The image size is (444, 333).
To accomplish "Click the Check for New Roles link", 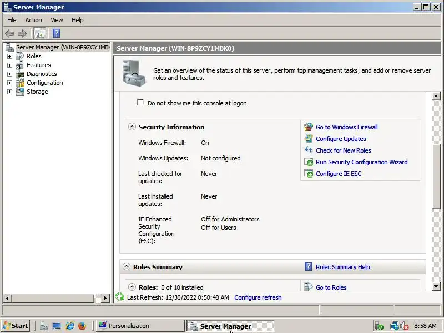I will pyautogui.click(x=344, y=150).
